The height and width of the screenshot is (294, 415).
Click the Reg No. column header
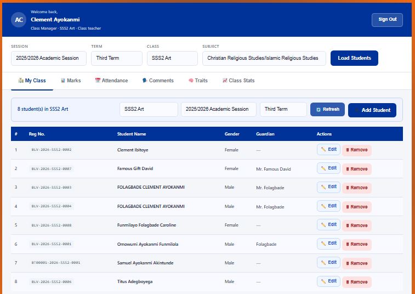pos(37,134)
